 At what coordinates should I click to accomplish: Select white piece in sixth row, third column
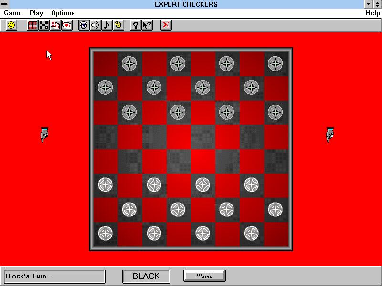[x=154, y=185]
